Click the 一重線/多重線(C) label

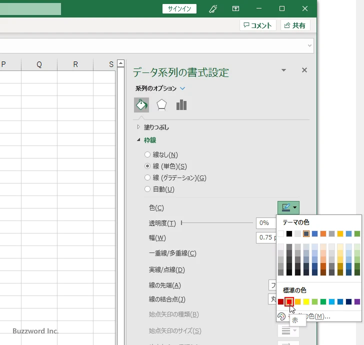tap(172, 253)
